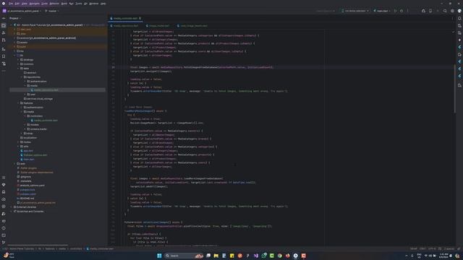Open Search Everywhere magnifier icon

coord(445,11)
